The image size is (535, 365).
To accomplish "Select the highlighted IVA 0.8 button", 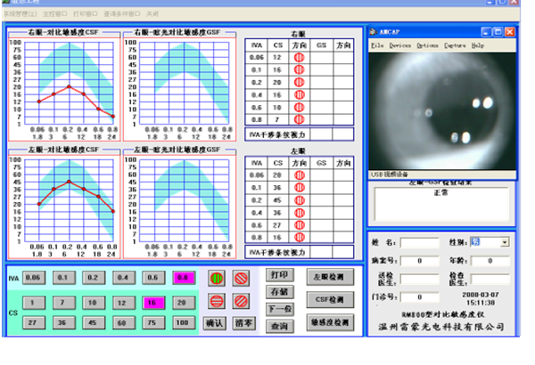I will pos(185,278).
